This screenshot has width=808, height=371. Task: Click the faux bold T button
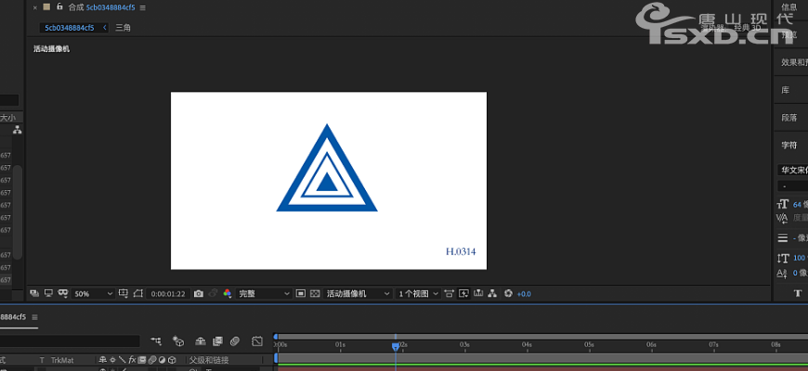[797, 293]
